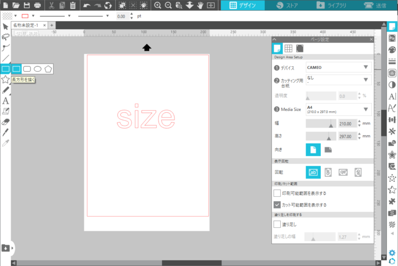Click the Redo arrow
The width and height of the screenshot is (398, 266).
pos(97,5)
